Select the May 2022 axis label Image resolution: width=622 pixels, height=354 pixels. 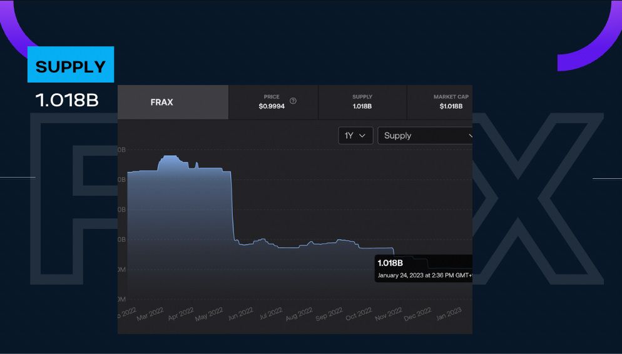click(210, 314)
